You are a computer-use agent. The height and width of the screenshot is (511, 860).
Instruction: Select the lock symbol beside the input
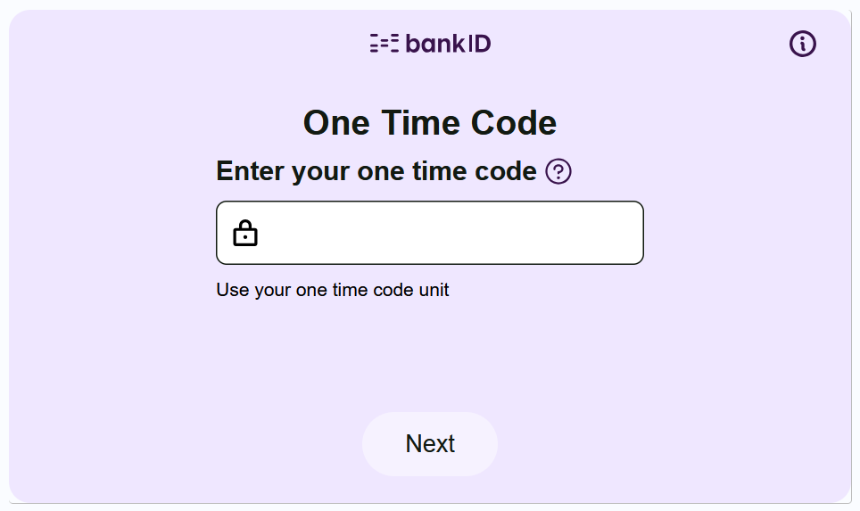(x=245, y=234)
